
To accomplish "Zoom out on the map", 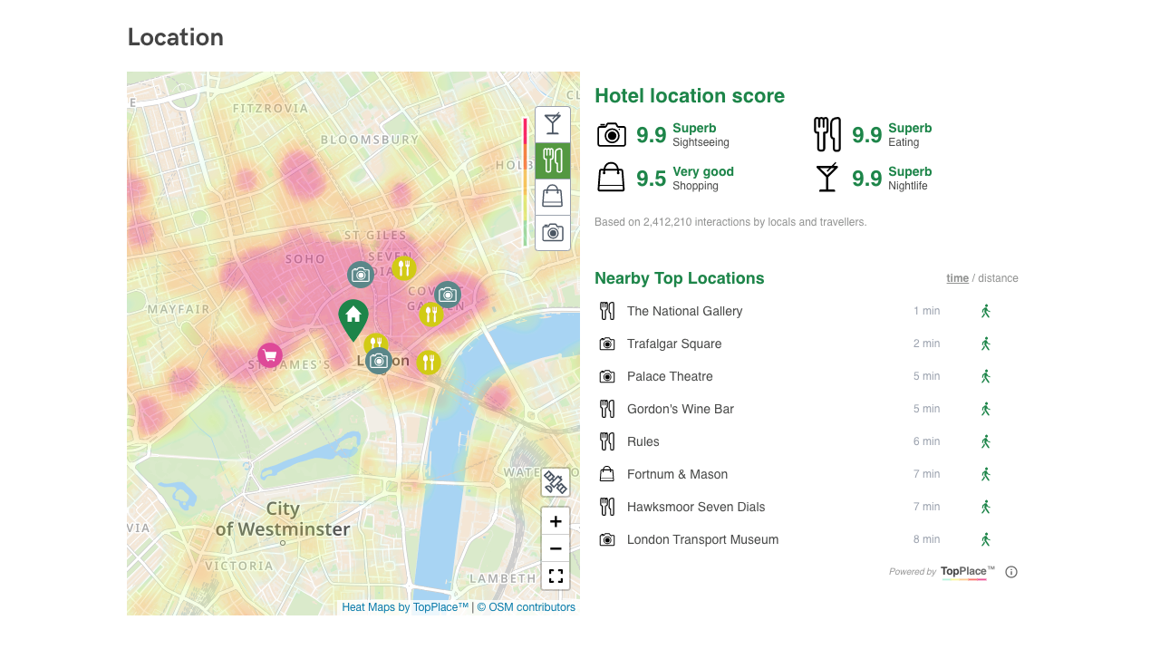I will coord(556,548).
